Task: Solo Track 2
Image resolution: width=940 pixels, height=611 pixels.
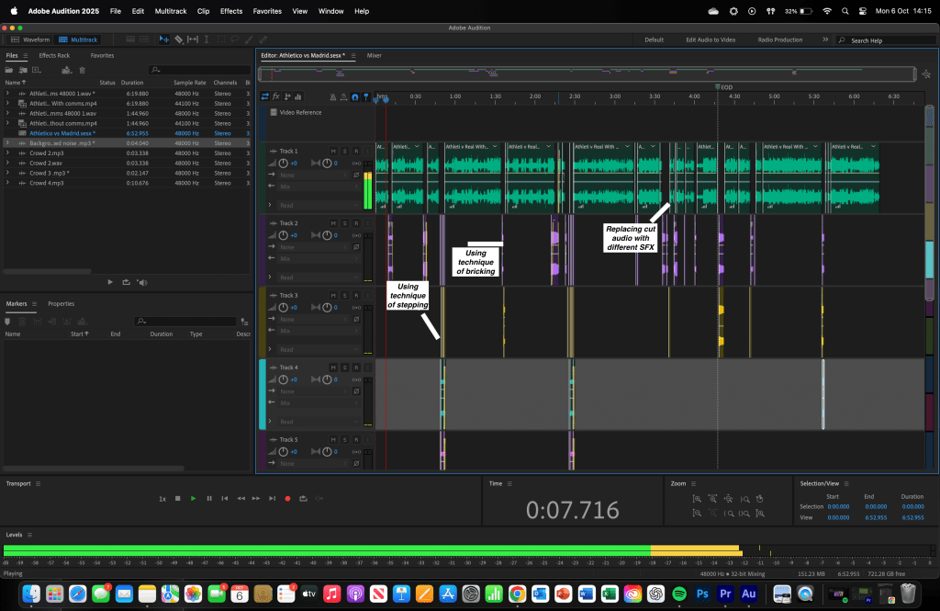Action: point(344,223)
